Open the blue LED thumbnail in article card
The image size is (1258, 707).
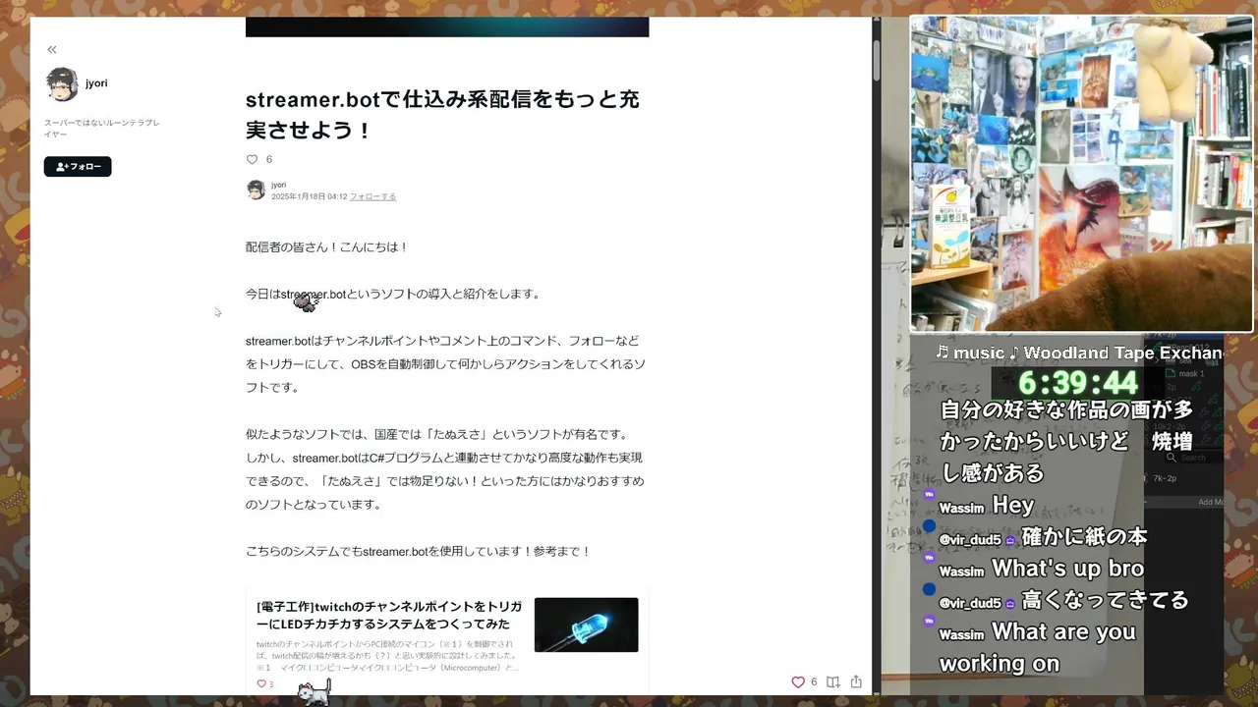point(586,625)
